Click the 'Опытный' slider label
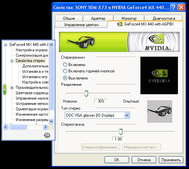This screenshot has width=189, height=169. 131,101
